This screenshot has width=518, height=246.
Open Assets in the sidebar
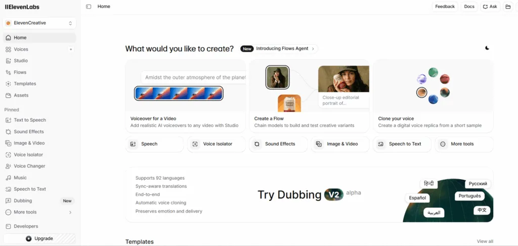click(x=21, y=95)
